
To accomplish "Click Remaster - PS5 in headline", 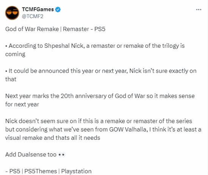I will click(84, 29).
